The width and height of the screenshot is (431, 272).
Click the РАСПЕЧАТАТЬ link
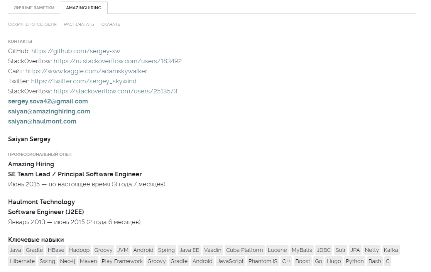pos(79,24)
